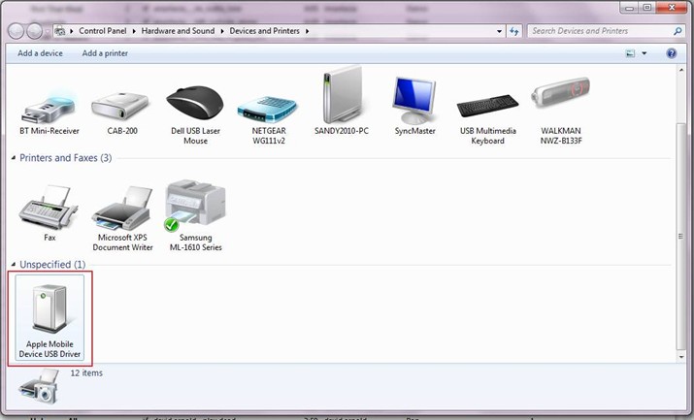
Task: Click the 12 items status text
Action: coord(86,373)
